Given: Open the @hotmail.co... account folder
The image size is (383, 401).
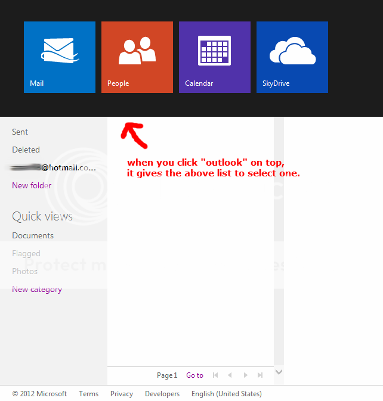Looking at the screenshot, I should coord(53,168).
